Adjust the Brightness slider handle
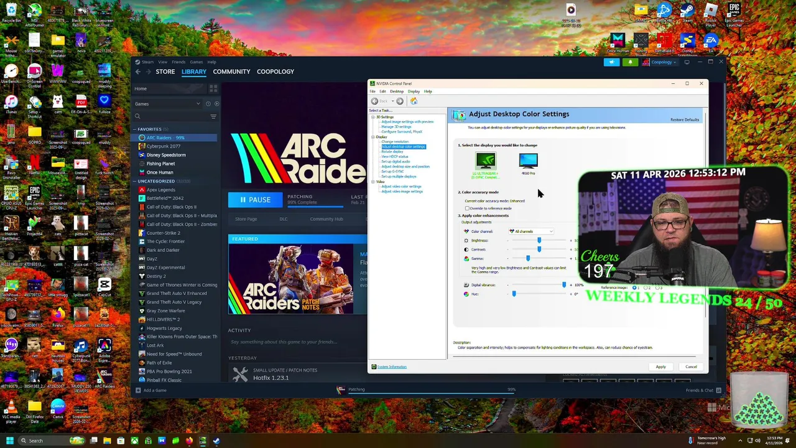The height and width of the screenshot is (448, 796). point(539,240)
